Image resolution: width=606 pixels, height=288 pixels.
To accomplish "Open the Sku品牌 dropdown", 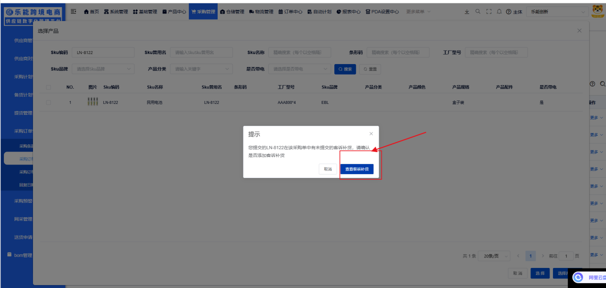I will coord(103,69).
